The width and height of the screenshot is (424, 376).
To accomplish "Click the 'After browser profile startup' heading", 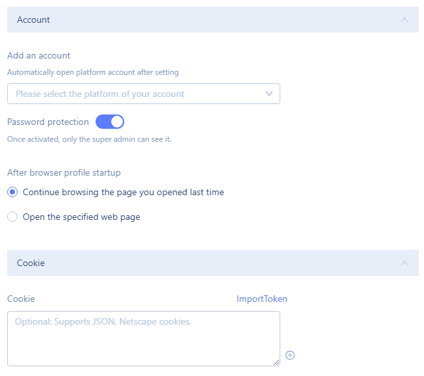I will click(x=64, y=172).
